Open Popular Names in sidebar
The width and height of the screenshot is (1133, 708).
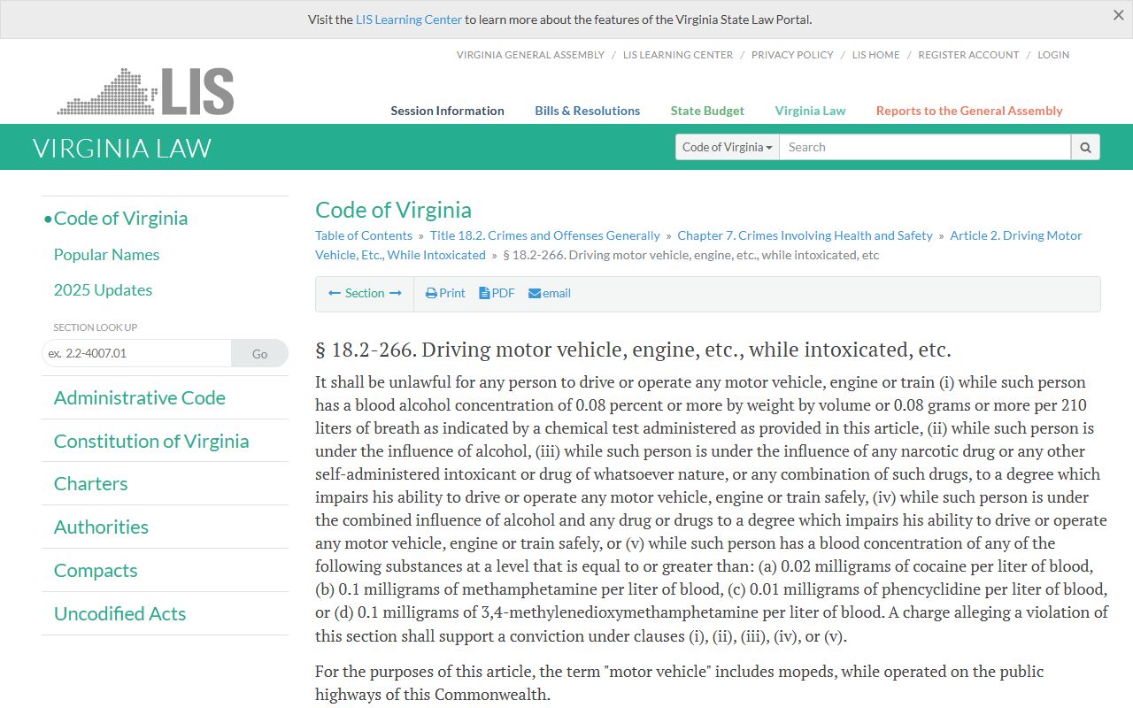pos(106,255)
